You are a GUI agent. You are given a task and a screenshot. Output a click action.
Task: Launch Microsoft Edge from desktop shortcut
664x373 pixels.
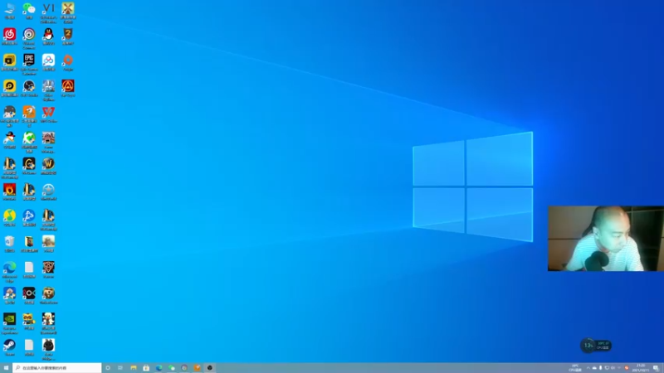click(x=9, y=272)
